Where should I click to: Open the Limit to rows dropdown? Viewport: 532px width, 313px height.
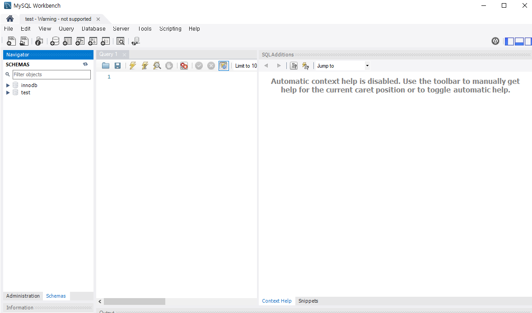246,66
